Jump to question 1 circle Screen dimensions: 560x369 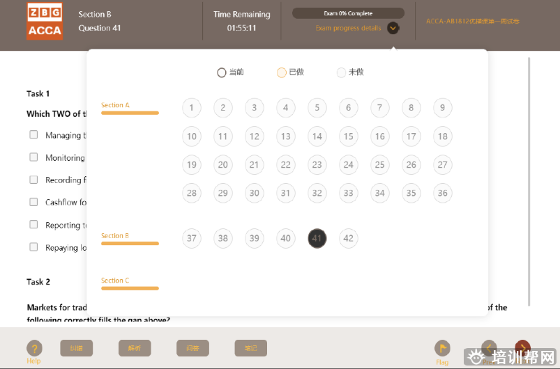pos(191,108)
